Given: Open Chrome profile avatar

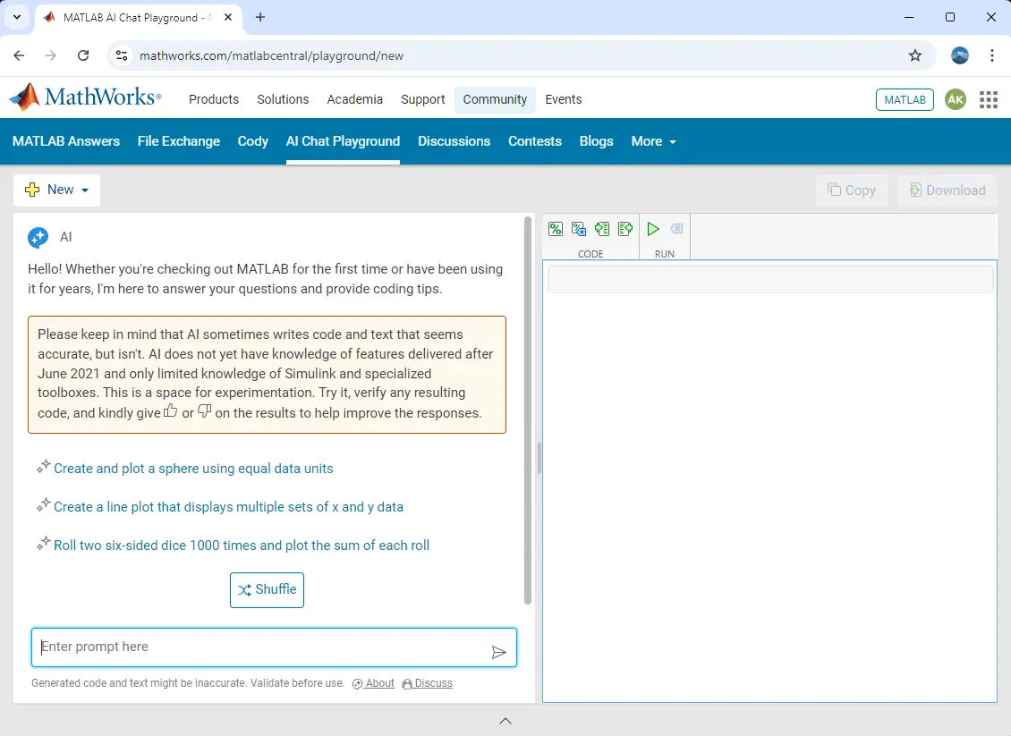Looking at the screenshot, I should click(x=959, y=55).
